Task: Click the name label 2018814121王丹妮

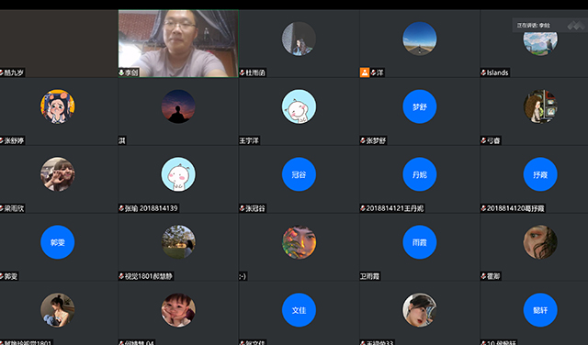Action: [x=395, y=208]
